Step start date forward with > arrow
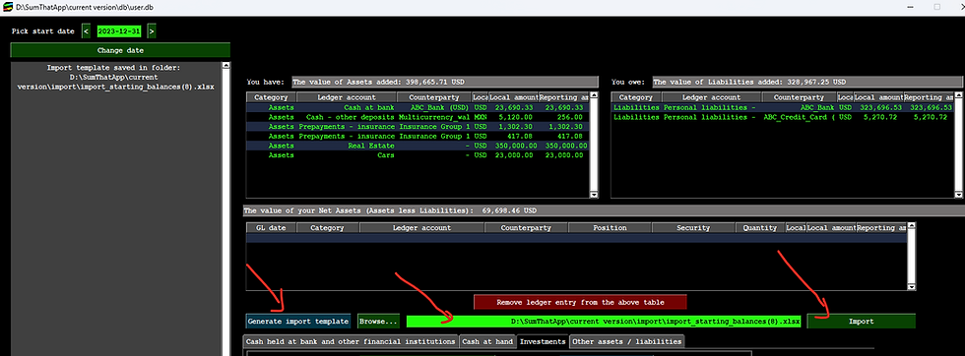Image resolution: width=965 pixels, height=356 pixels. pyautogui.click(x=152, y=30)
